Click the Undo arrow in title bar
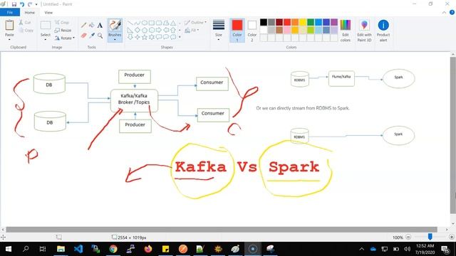456x256 pixels. [x=22, y=4]
